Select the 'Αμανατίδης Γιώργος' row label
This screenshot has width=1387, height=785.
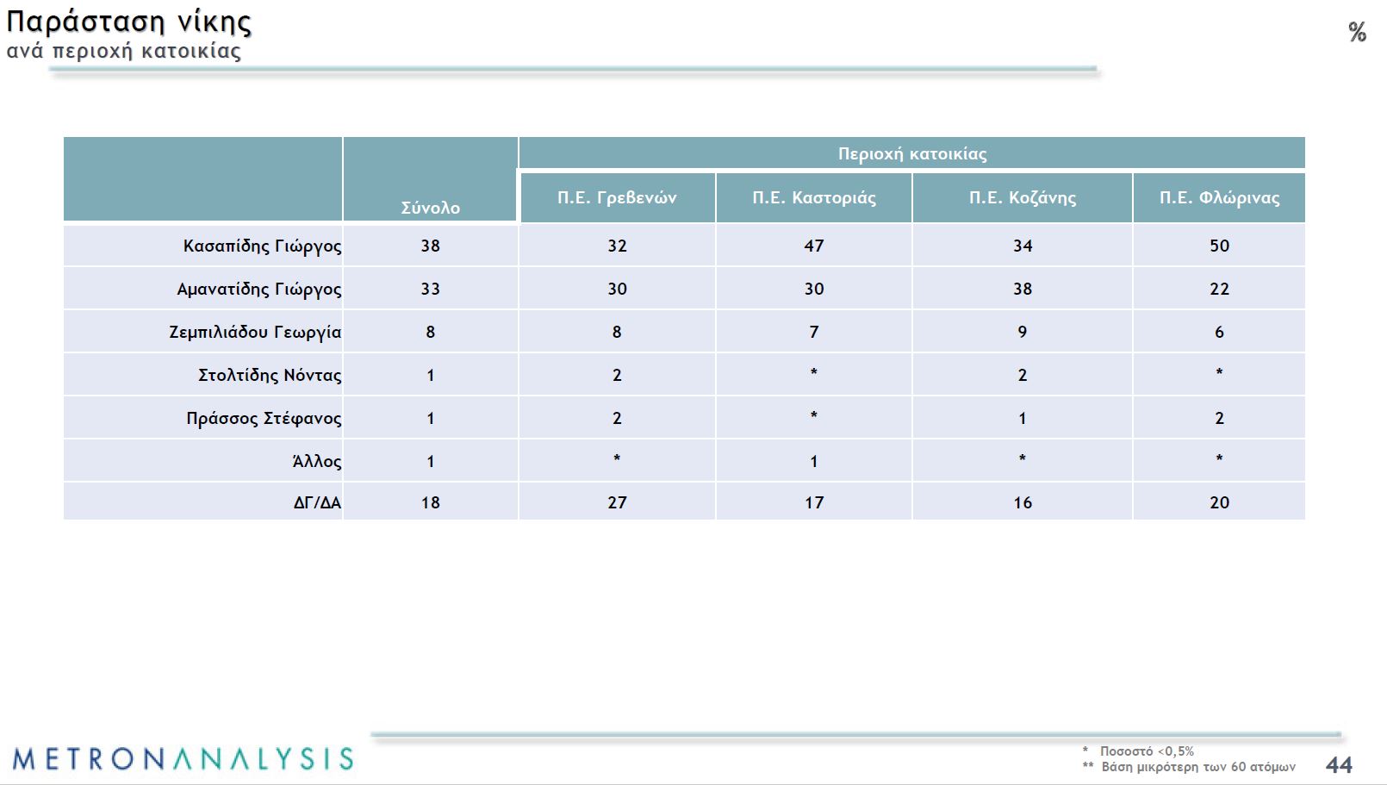[x=258, y=290]
